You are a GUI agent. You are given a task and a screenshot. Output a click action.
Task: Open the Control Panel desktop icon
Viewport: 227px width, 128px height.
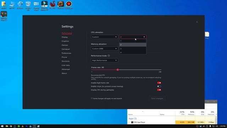pos(36,6)
